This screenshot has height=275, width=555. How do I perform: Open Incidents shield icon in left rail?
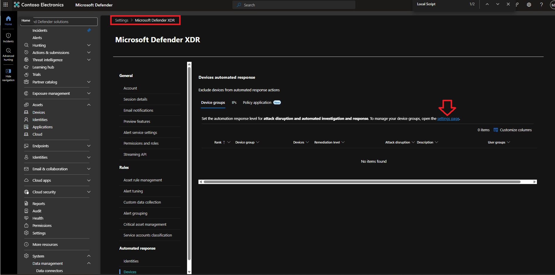click(x=8, y=36)
